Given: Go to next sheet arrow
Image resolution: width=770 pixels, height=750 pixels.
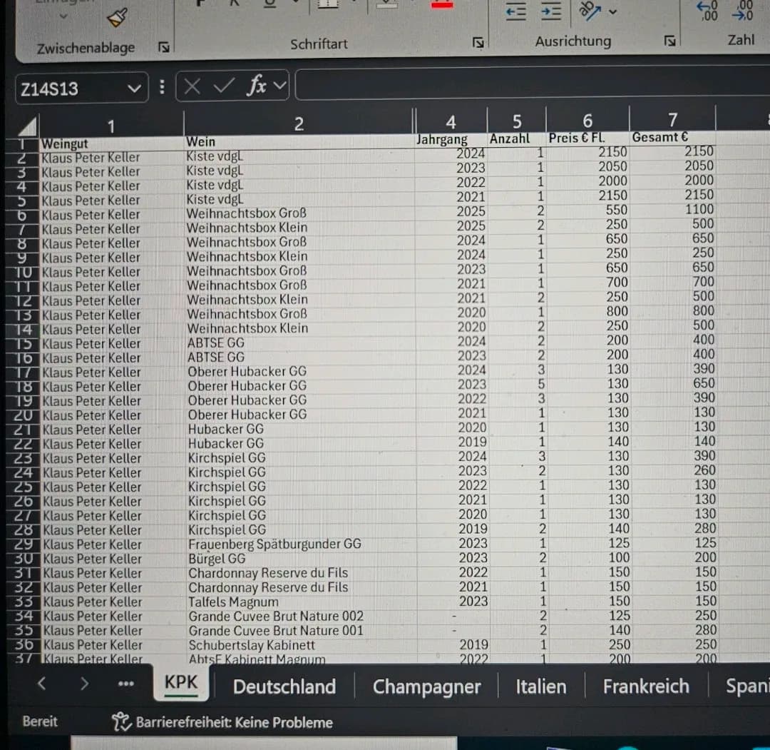Looking at the screenshot, I should click(x=84, y=683).
